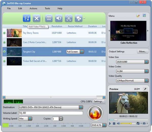Screen dimensions: 152x132
Task: Click the edit menu template icon
Action: point(138,16)
